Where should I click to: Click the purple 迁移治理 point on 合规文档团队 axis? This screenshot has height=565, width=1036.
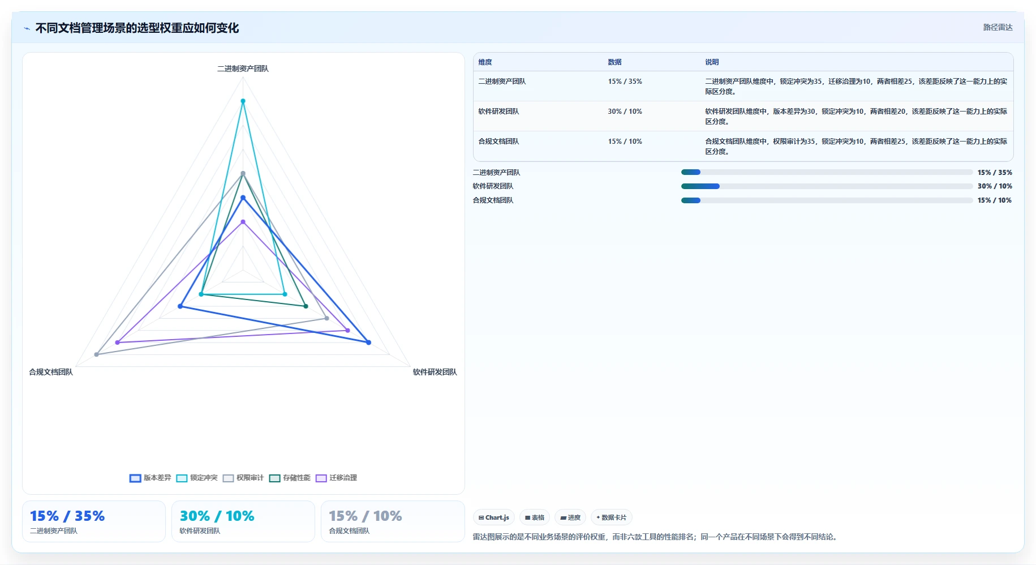coord(118,343)
